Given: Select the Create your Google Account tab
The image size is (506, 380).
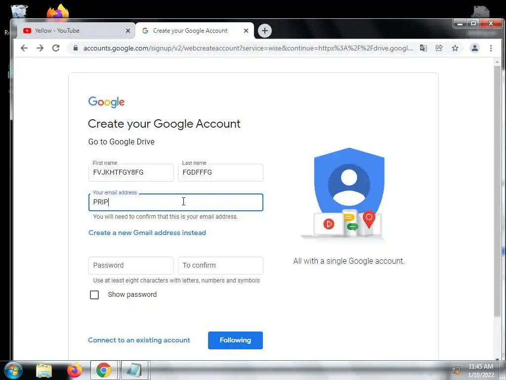Looking at the screenshot, I should click(x=194, y=31).
